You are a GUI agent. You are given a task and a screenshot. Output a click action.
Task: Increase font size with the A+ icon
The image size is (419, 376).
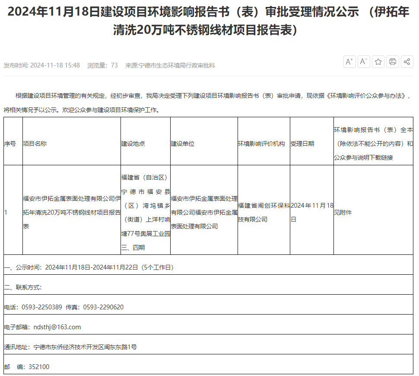click(349, 62)
